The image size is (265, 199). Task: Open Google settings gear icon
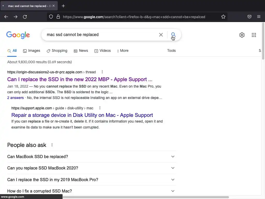tap(242, 35)
